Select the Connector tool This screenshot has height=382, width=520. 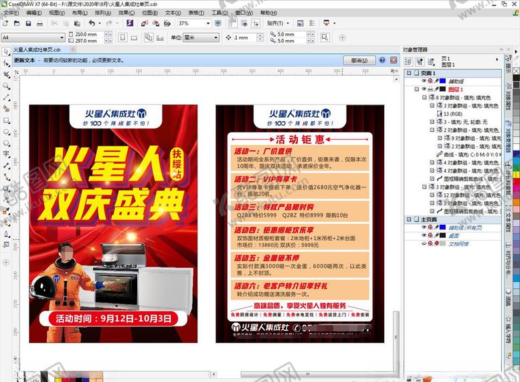(x=6, y=177)
